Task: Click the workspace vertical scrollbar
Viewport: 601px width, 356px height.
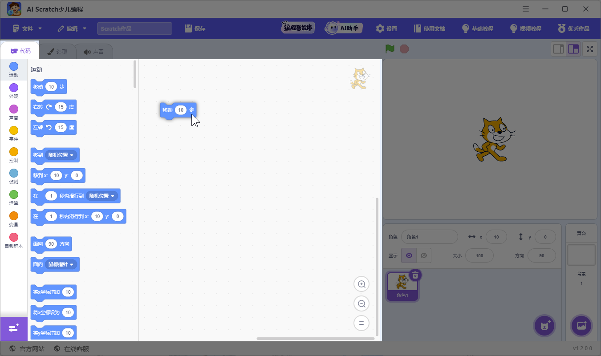Action: coord(378,267)
